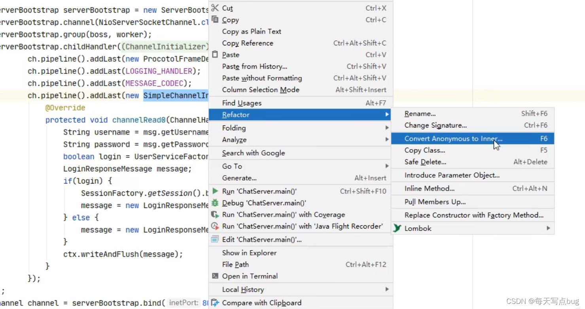The width and height of the screenshot is (585, 309).
Task: Click the MESSAGE_CODEC constant in code
Action: point(154,83)
